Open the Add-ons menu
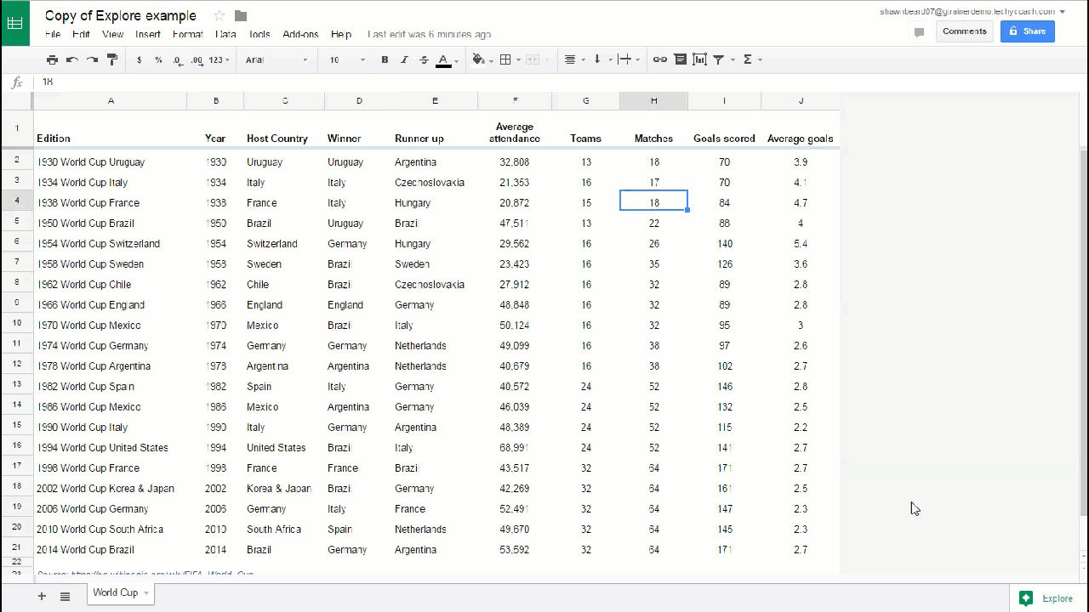 point(300,35)
